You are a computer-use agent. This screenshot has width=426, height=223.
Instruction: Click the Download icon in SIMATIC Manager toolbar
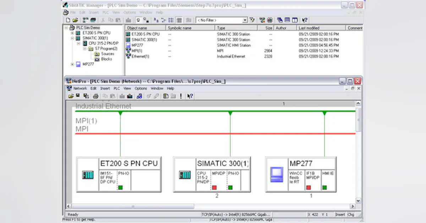click(128, 20)
